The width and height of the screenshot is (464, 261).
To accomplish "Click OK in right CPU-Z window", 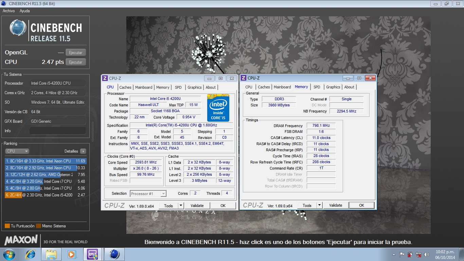I will [x=361, y=206].
